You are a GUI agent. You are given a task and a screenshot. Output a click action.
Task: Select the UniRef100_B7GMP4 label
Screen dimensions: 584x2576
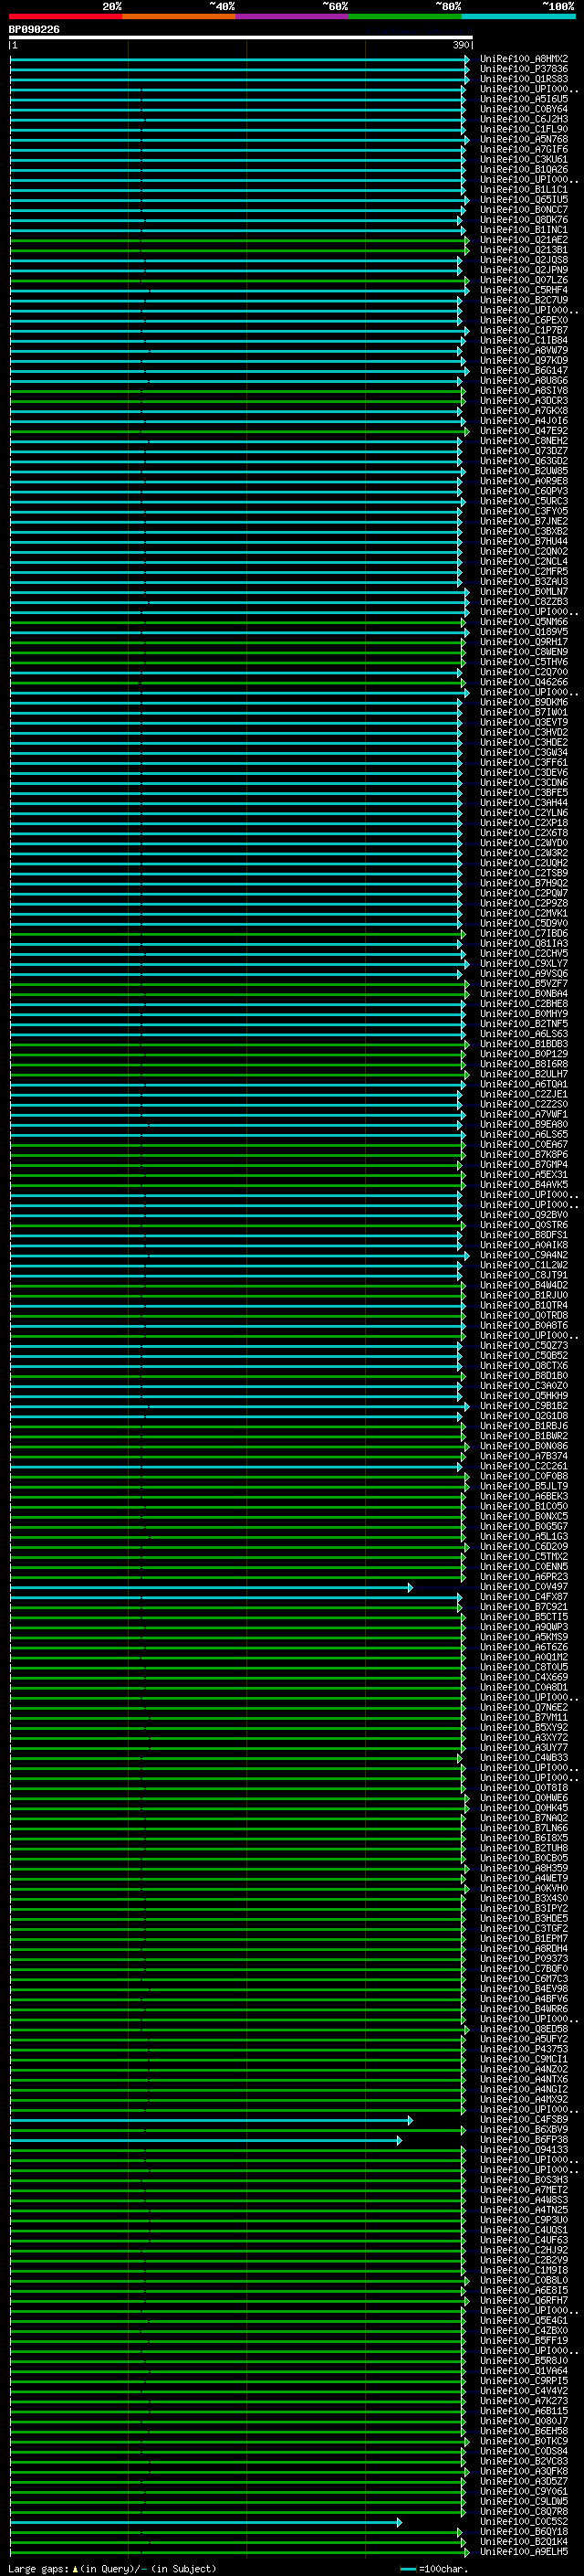524,1165
